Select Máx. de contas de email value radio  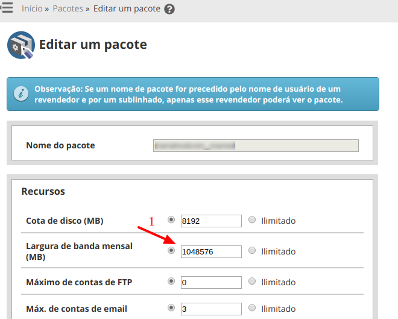click(171, 308)
